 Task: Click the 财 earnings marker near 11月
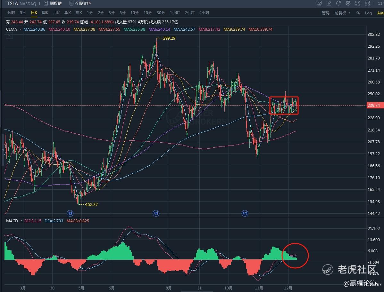(x=245, y=213)
